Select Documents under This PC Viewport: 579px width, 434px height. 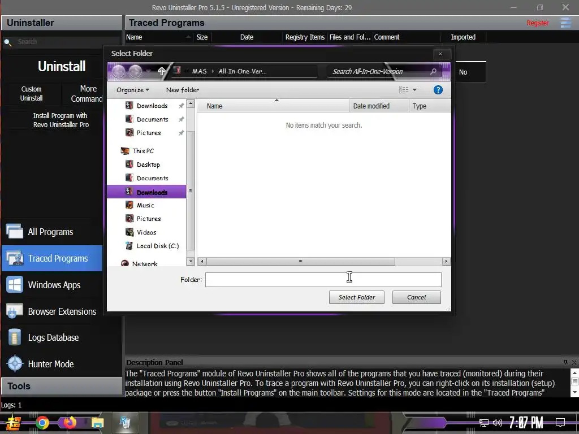pos(152,178)
